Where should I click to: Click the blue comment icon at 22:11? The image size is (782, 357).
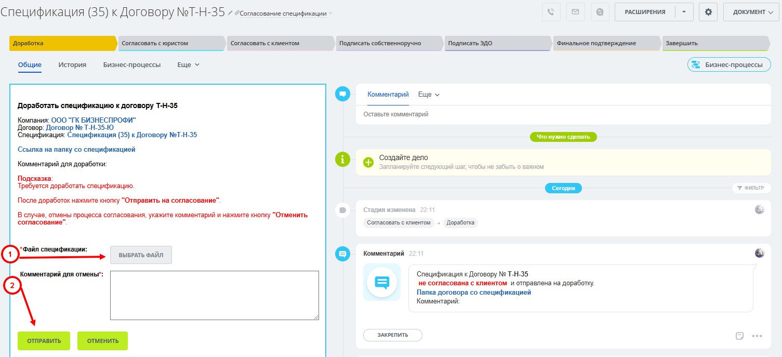[342, 254]
